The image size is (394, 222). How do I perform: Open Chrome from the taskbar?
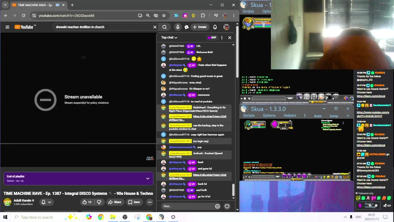pos(101,217)
